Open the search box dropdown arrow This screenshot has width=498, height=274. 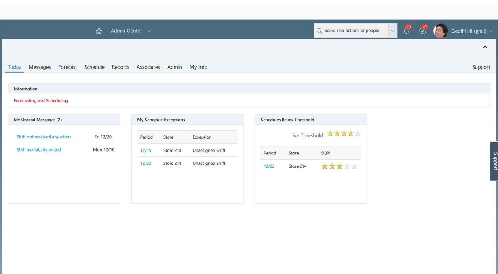(392, 31)
